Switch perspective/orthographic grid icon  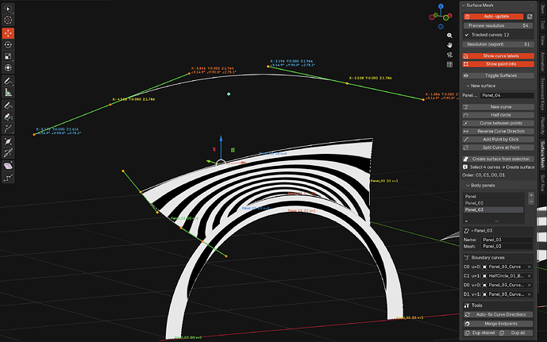pyautogui.click(x=449, y=64)
